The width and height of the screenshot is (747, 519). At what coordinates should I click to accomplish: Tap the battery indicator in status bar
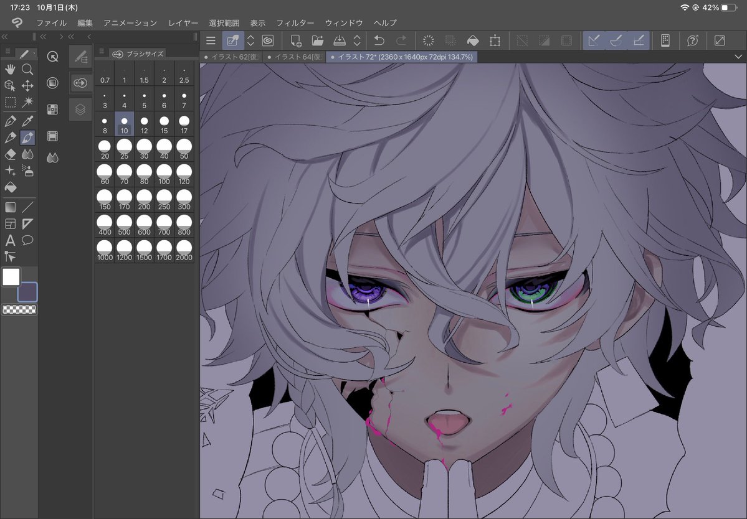point(730,7)
